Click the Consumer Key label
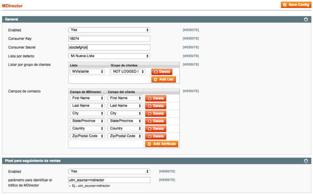The image size is (313, 195). pos(20,39)
